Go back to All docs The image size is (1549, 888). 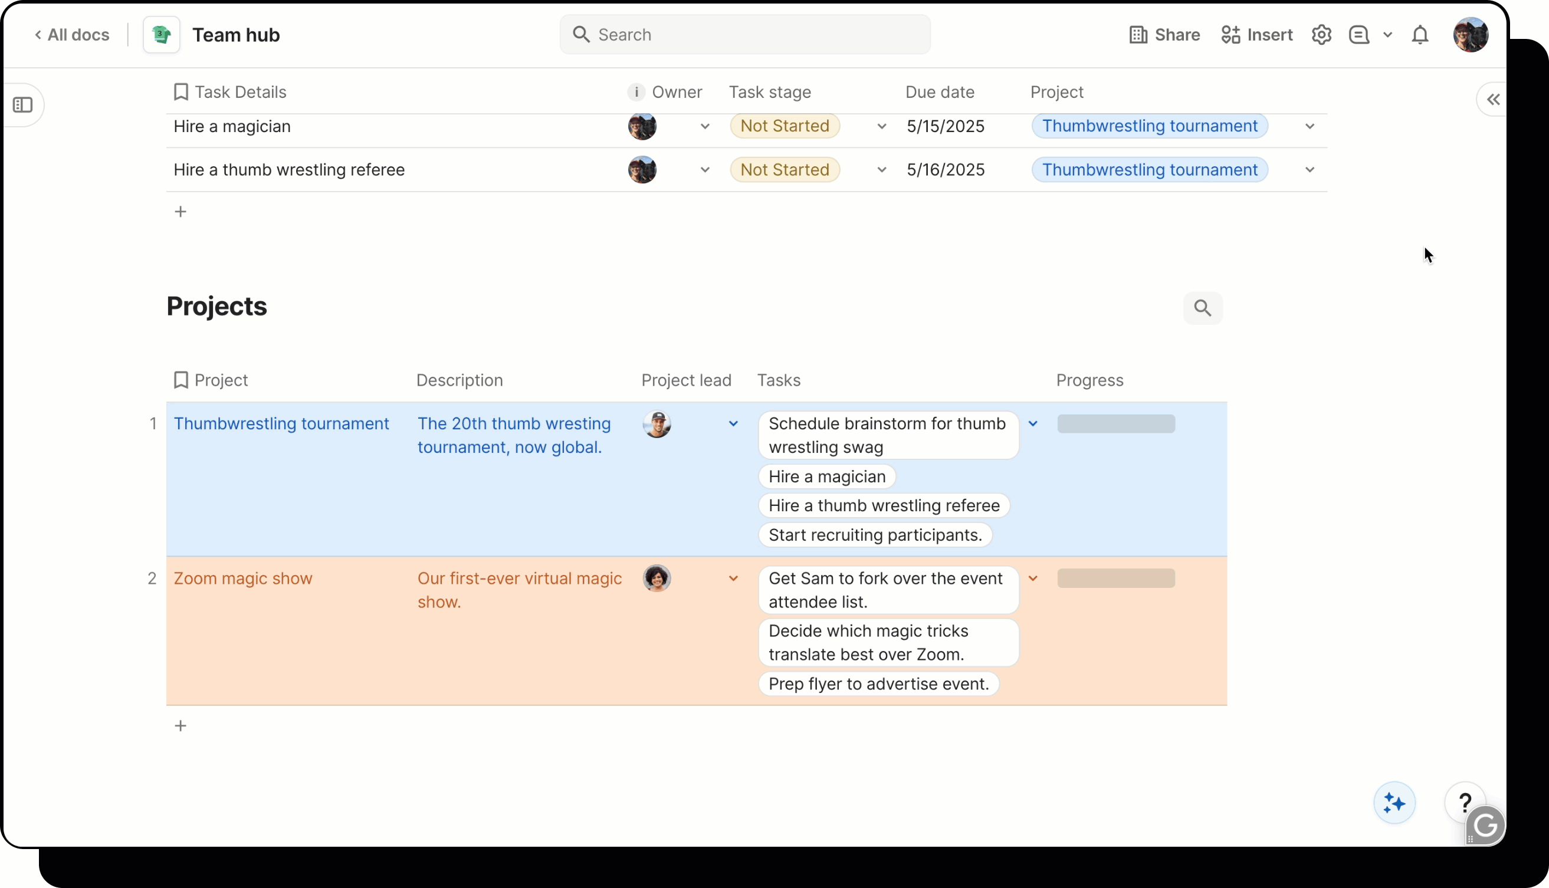[71, 35]
